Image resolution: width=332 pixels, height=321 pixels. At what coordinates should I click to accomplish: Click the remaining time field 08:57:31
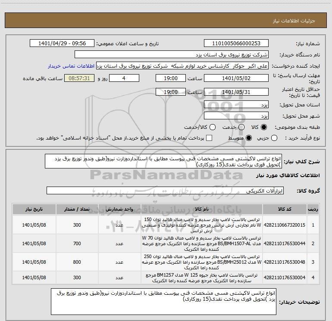tap(79, 78)
